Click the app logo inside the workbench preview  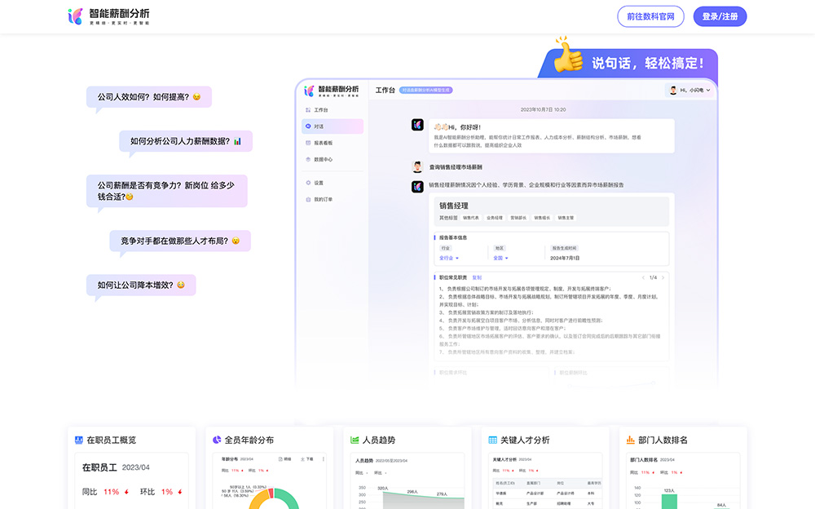[331, 91]
